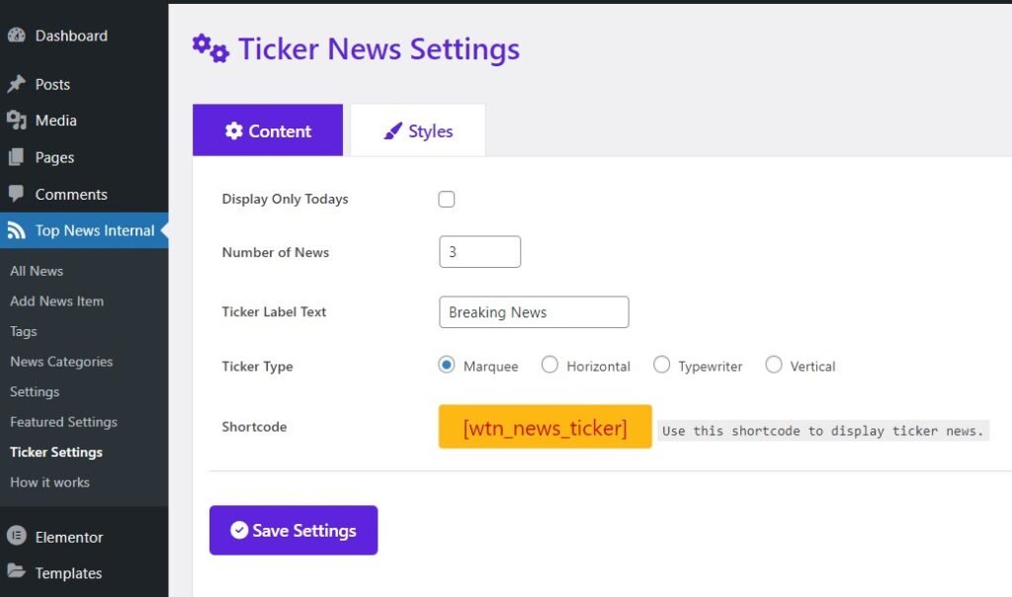Choose the Vertical ticker type option
Image resolution: width=1012 pixels, height=597 pixels.
click(x=774, y=364)
